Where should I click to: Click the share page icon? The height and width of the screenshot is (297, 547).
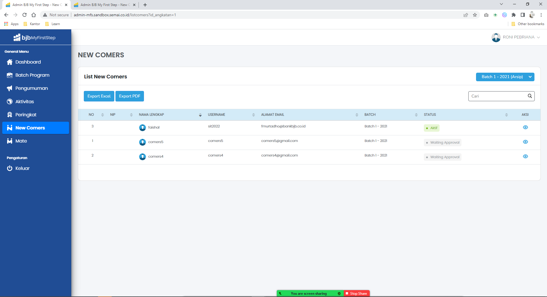point(466,15)
